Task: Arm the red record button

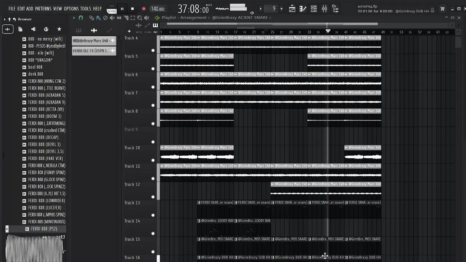Action: pyautogui.click(x=144, y=9)
